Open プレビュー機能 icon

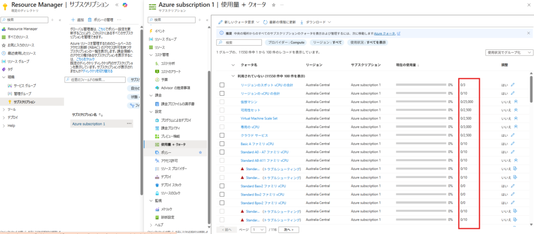pyautogui.click(x=157, y=136)
